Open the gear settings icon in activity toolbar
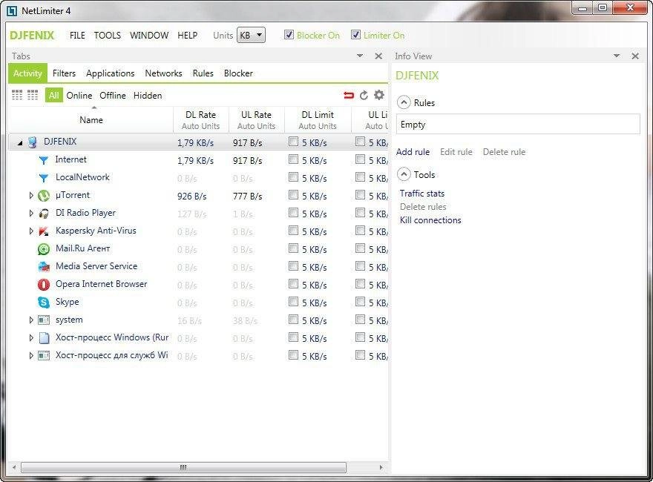653x482 pixels. (378, 95)
